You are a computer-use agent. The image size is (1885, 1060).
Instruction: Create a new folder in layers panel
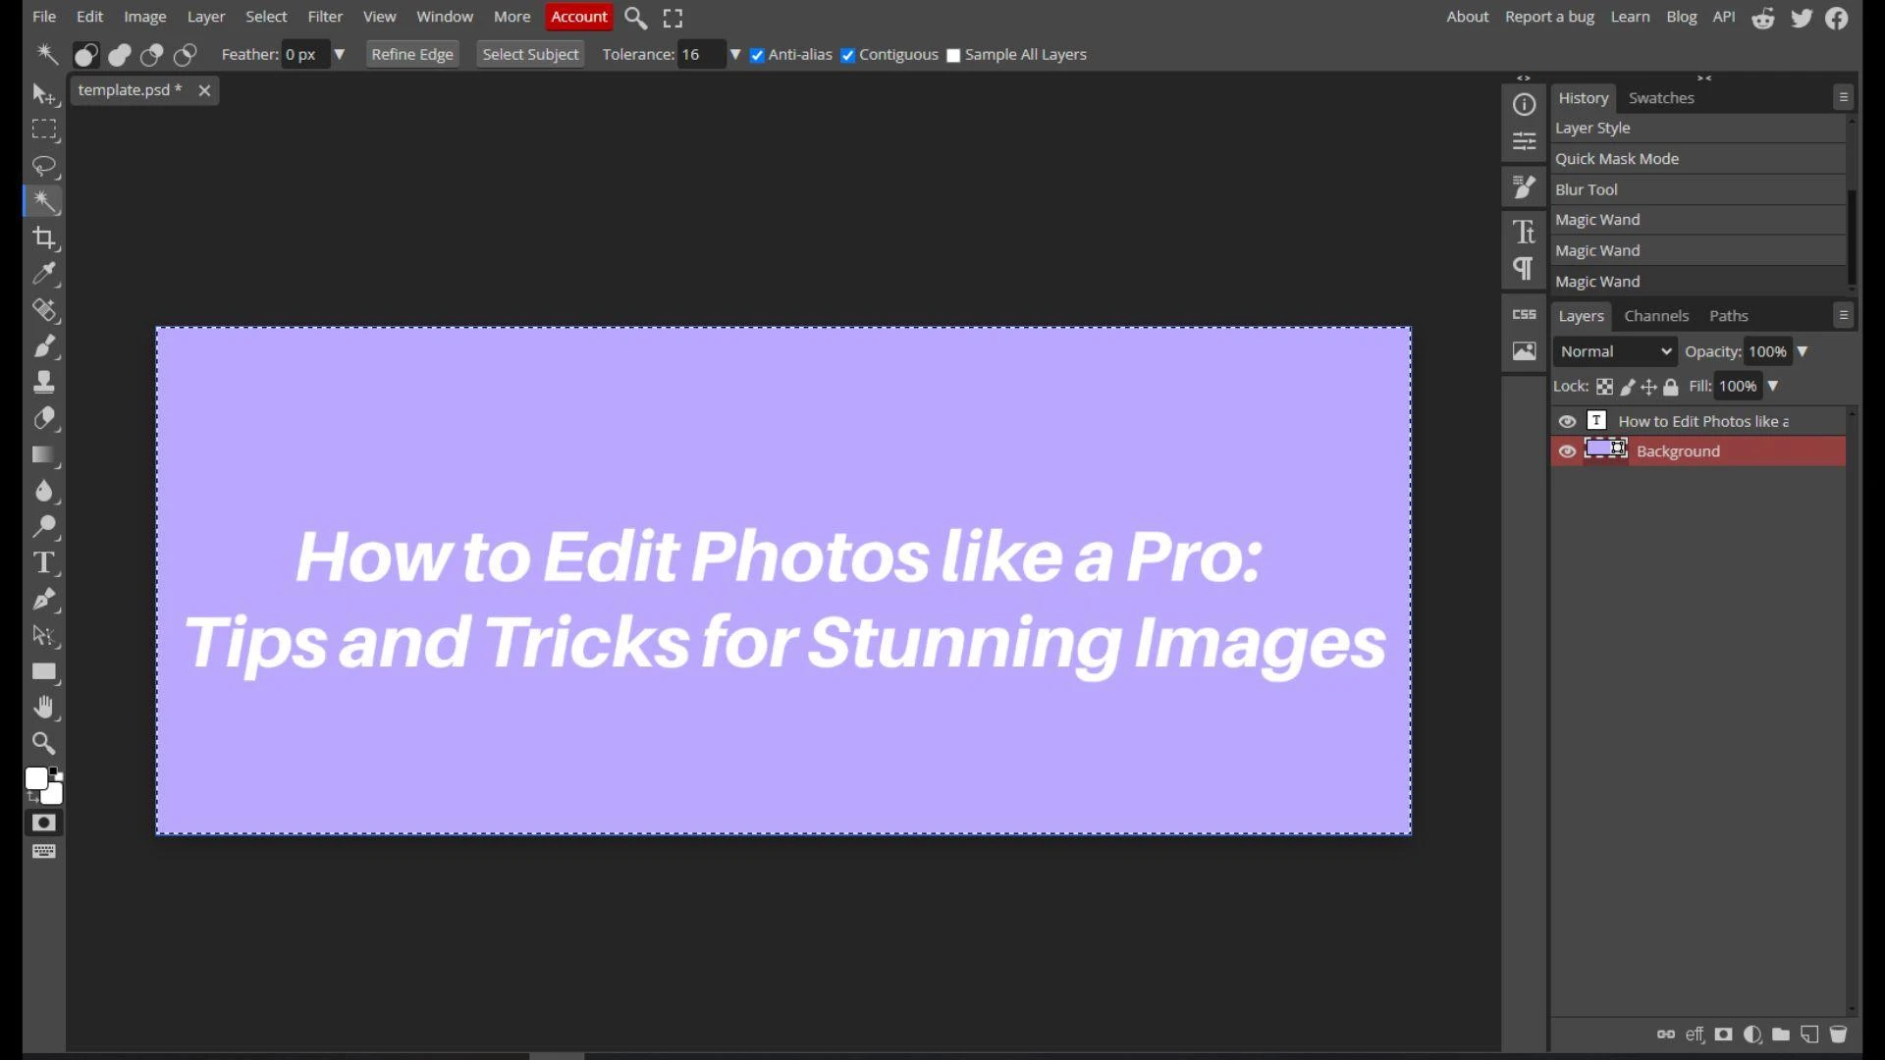[1781, 1034]
